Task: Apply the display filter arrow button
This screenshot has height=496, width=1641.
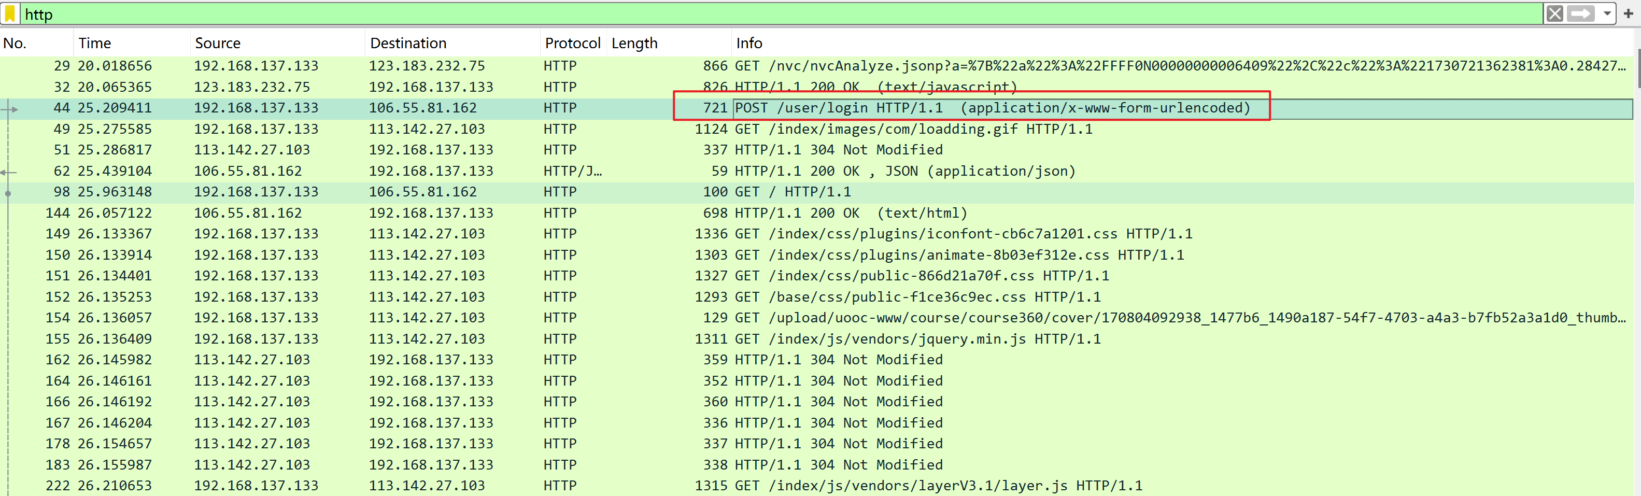Action: pyautogui.click(x=1580, y=13)
